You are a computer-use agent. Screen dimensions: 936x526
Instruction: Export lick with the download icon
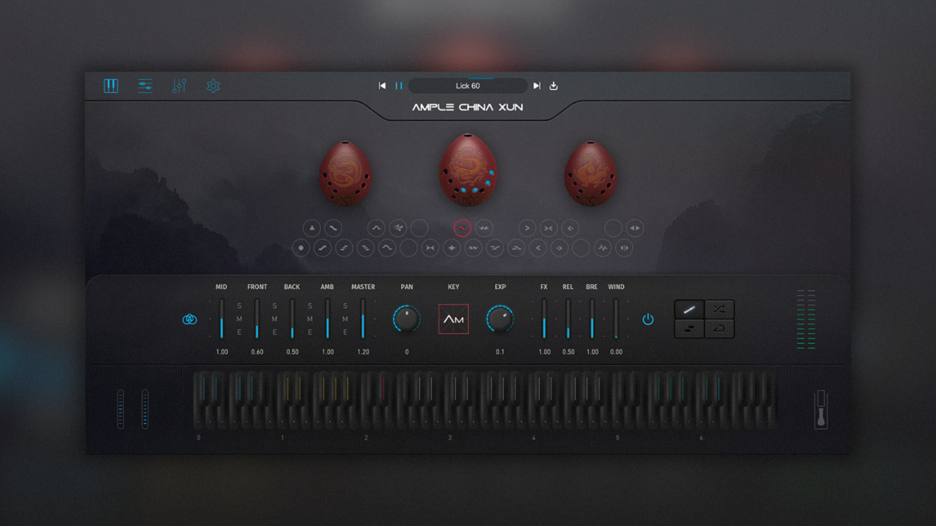point(554,86)
